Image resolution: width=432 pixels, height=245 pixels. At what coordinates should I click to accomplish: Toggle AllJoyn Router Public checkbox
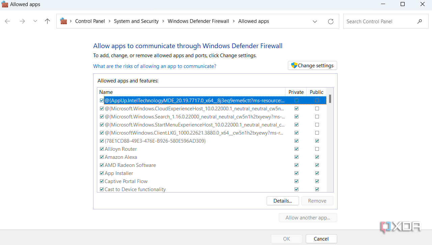(x=317, y=149)
